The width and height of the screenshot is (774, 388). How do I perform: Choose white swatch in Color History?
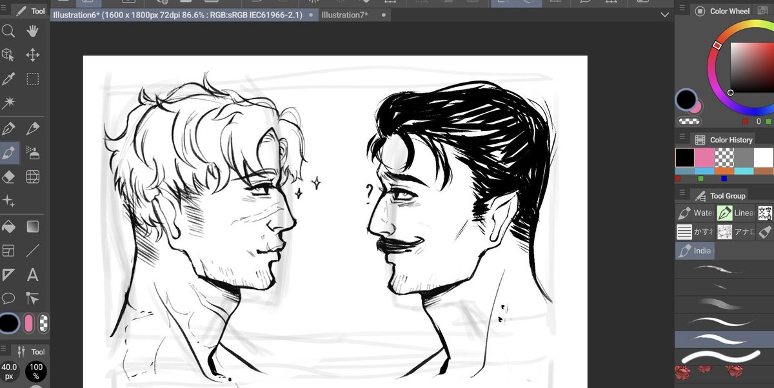tap(764, 158)
